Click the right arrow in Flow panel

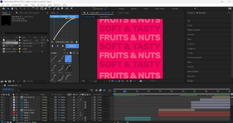(x=63, y=46)
